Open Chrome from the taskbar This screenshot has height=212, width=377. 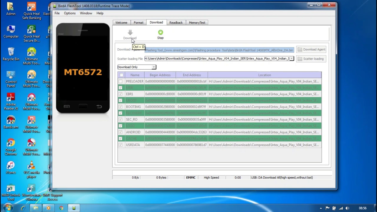click(61, 208)
